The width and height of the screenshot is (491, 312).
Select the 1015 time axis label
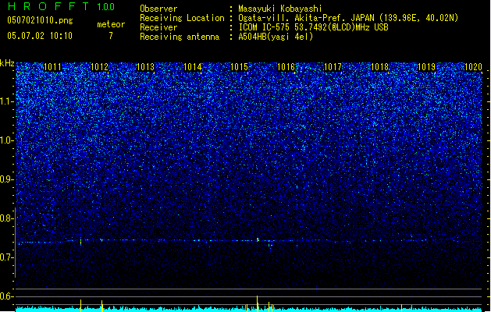(239, 67)
